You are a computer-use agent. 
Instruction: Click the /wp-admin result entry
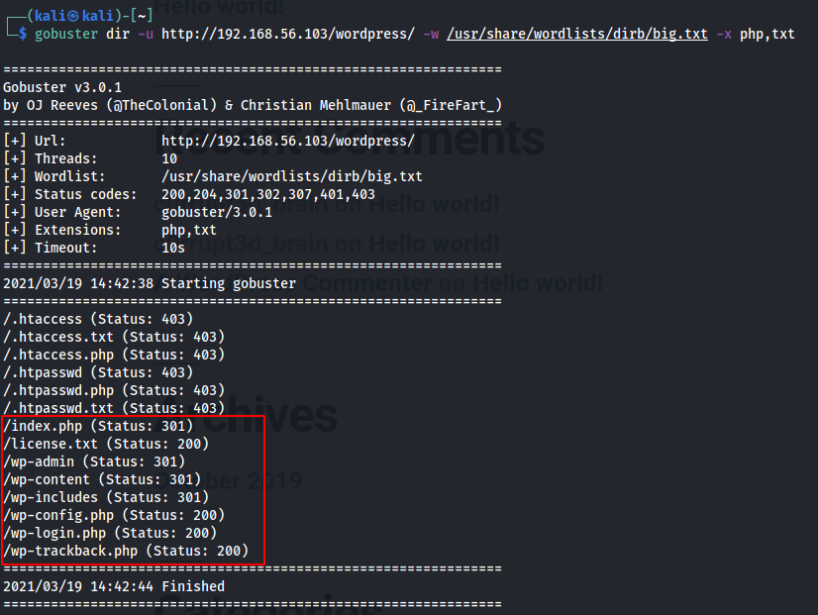click(x=94, y=461)
